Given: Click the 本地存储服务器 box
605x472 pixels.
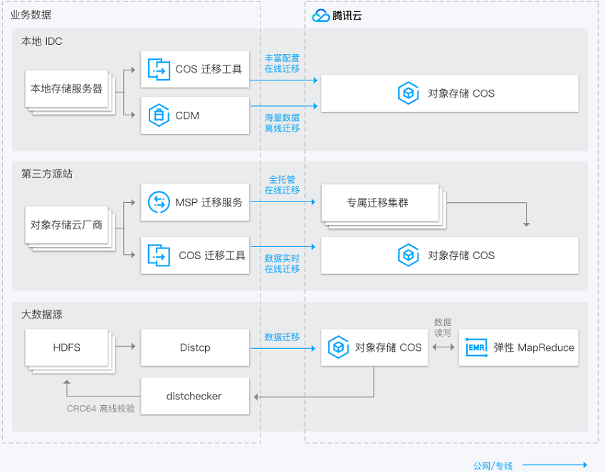Looking at the screenshot, I should click(x=67, y=89).
